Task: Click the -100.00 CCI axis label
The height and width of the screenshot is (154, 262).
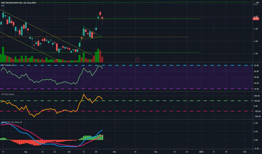Action: click(257, 111)
